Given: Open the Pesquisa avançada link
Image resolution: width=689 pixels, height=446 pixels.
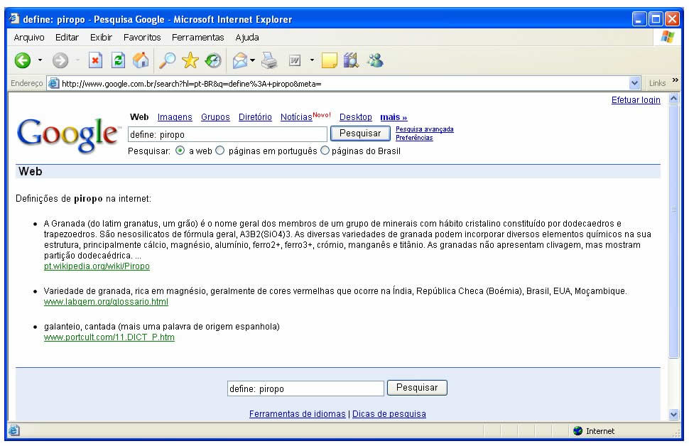Looking at the screenshot, I should click(425, 129).
